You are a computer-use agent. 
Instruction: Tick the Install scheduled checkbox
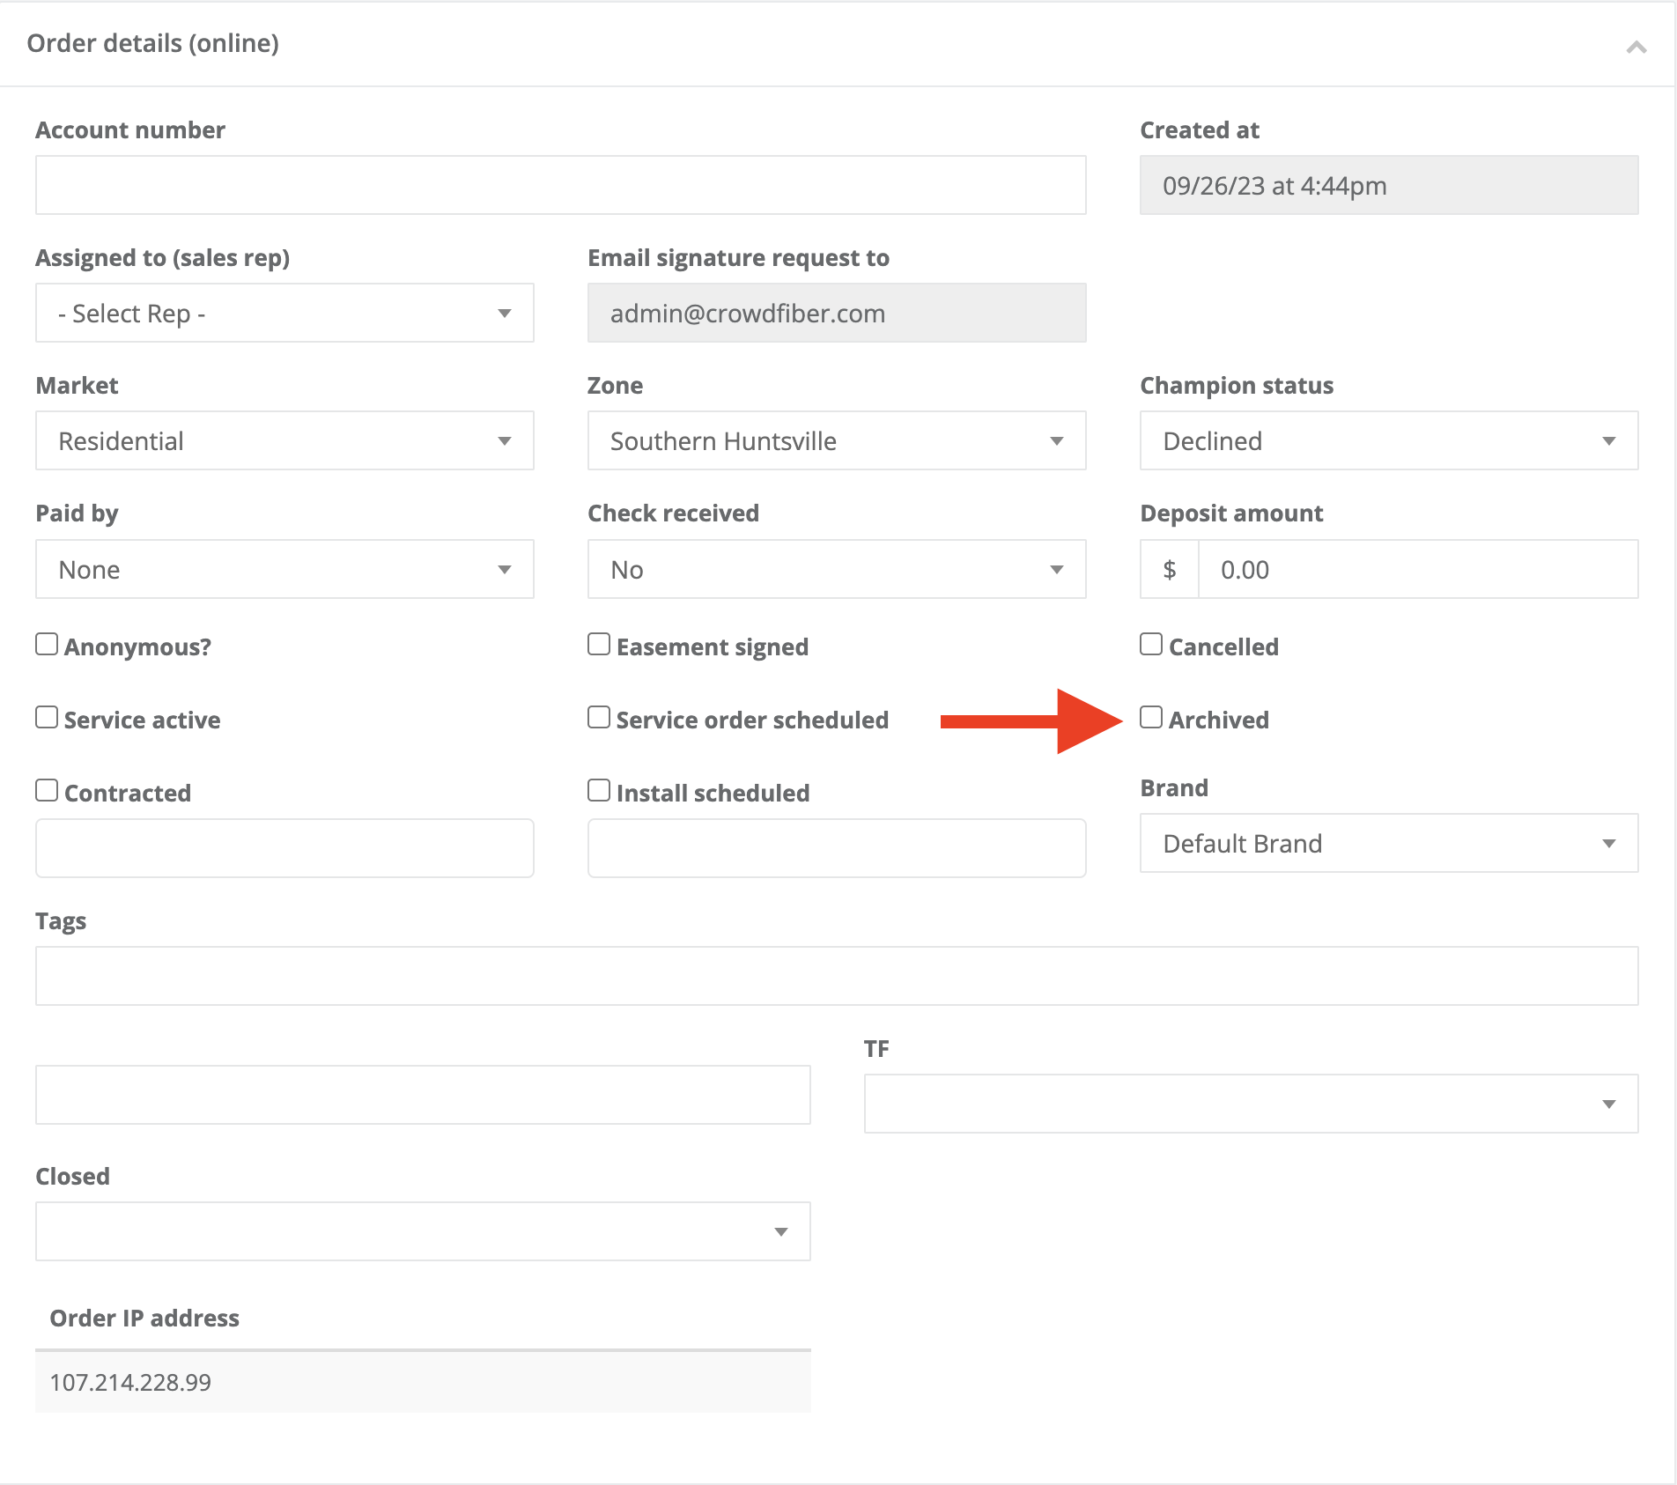[x=599, y=791]
